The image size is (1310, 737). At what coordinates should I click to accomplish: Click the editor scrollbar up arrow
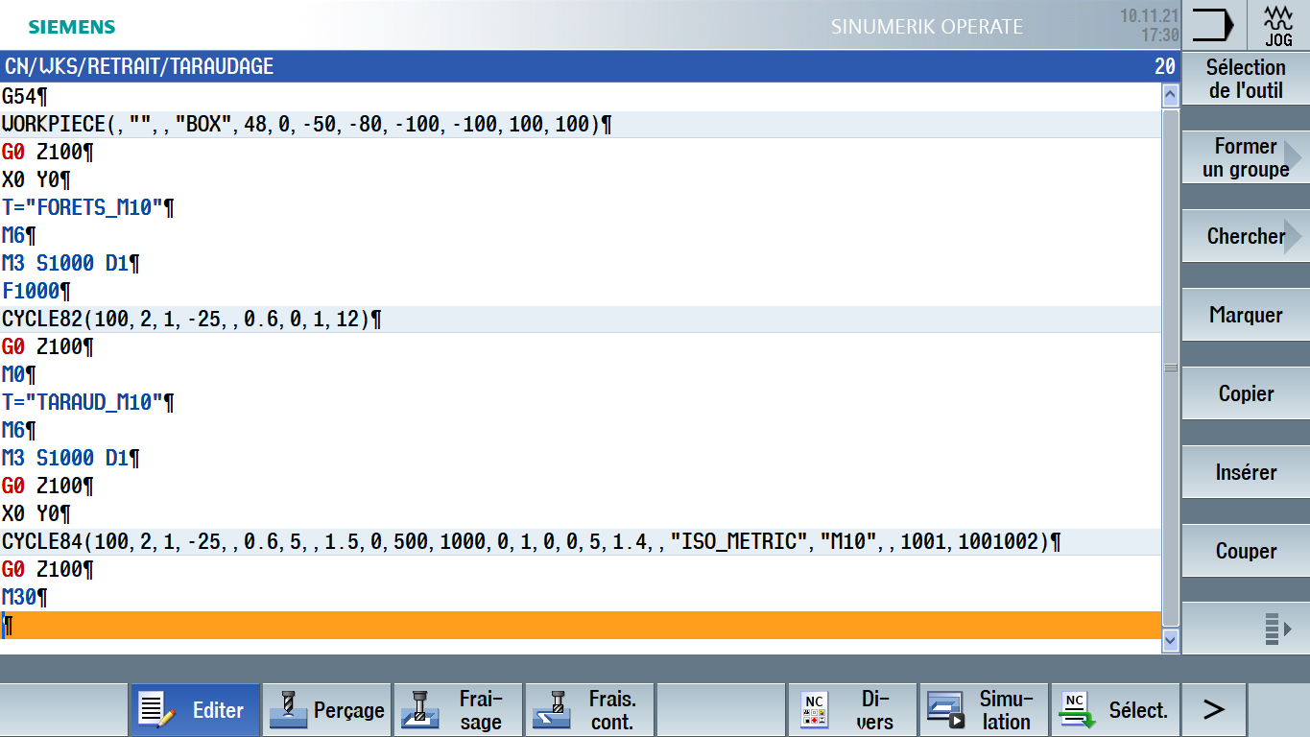(x=1170, y=95)
